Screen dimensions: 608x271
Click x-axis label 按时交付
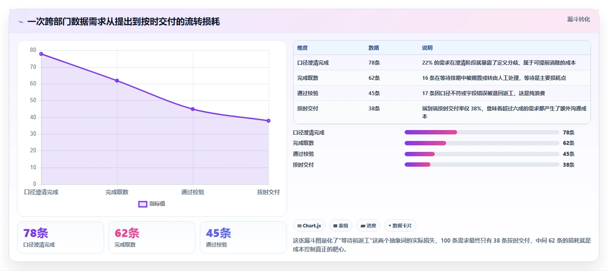[268, 192]
